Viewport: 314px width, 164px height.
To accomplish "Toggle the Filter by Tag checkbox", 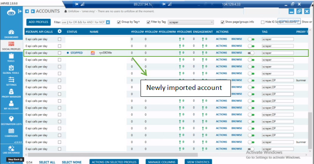I will pyautogui.click(x=148, y=22).
